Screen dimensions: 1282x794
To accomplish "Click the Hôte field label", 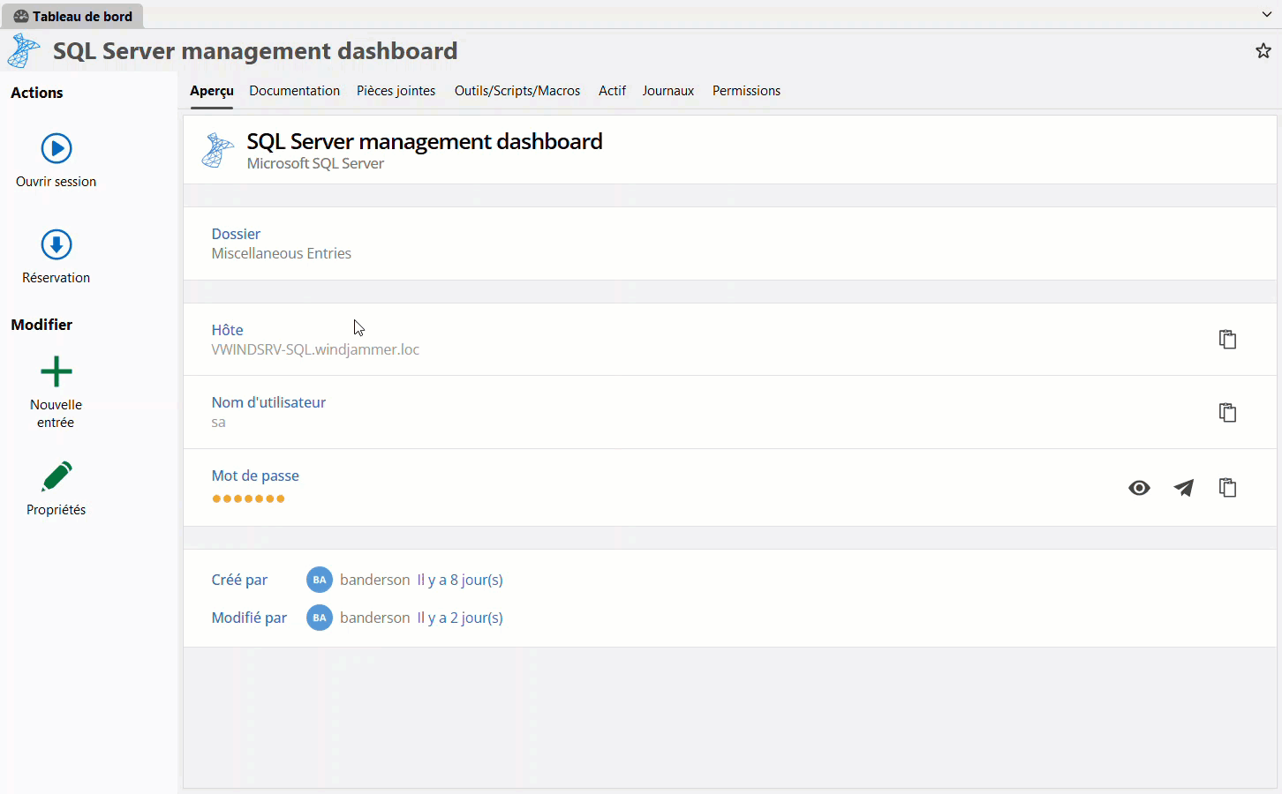I will [227, 330].
